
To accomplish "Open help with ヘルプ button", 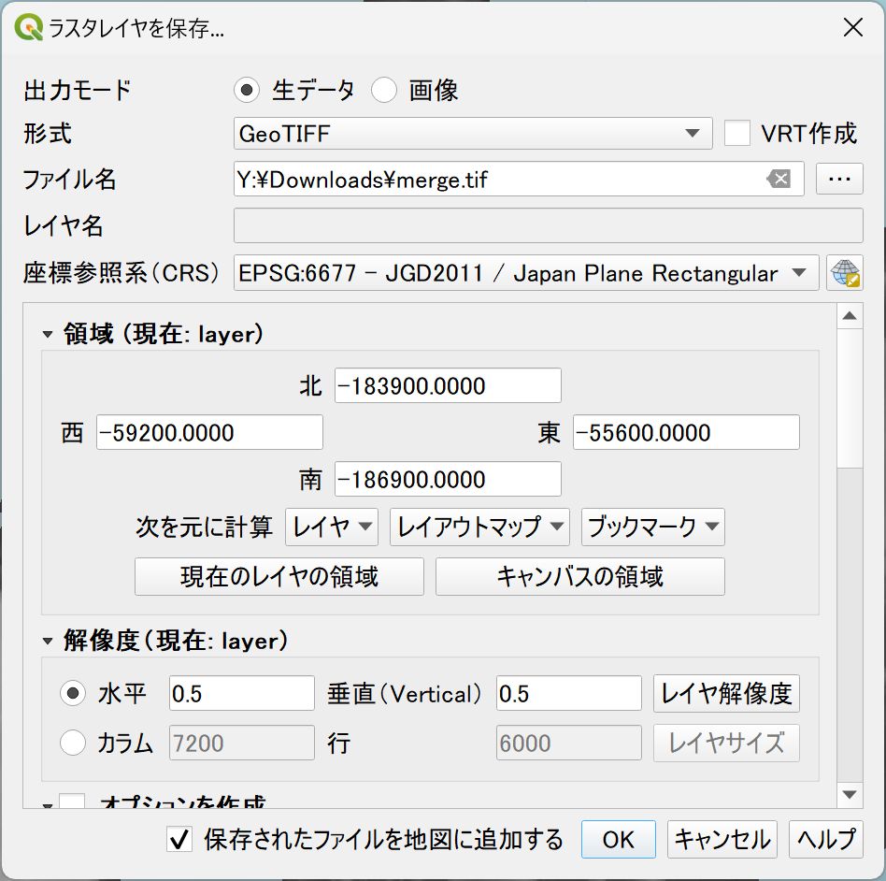I will click(x=826, y=840).
